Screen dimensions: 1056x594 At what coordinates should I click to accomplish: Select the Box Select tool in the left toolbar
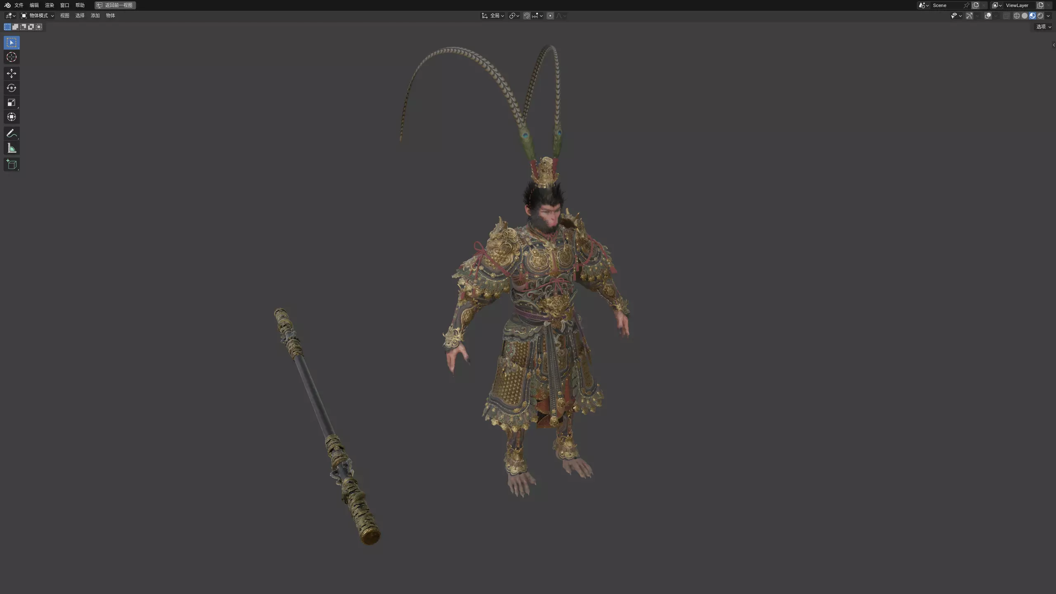(12, 42)
